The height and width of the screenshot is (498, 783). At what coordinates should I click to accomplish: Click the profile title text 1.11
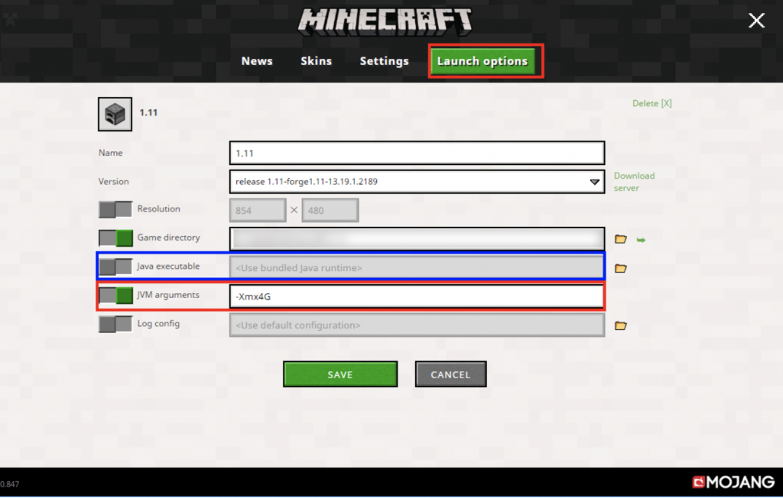[x=148, y=113]
